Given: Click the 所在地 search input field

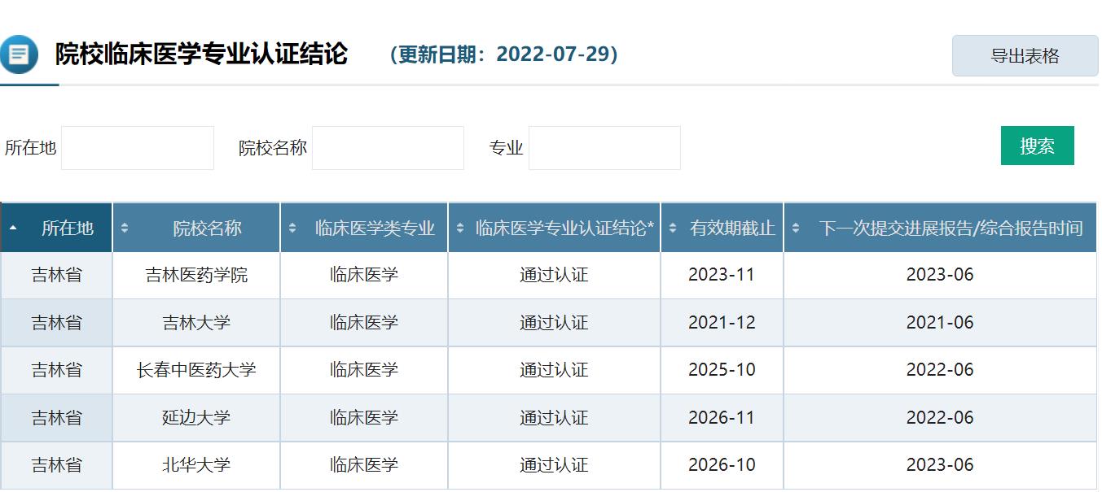Looking at the screenshot, I should [x=137, y=147].
